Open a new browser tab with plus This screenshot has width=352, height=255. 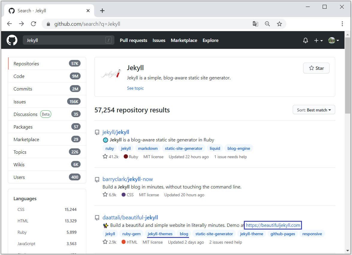102,10
